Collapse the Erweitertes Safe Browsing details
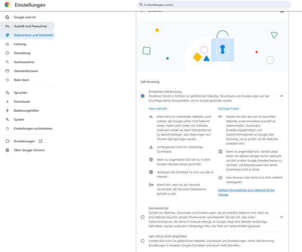 pyautogui.click(x=281, y=96)
